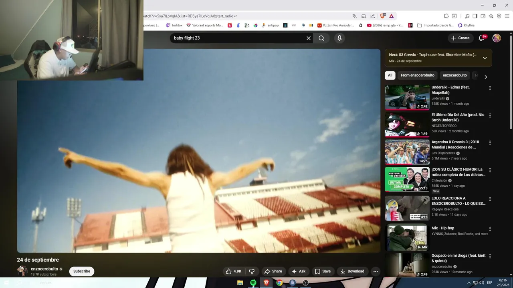Click the share page icon in address bar

tap(373, 16)
